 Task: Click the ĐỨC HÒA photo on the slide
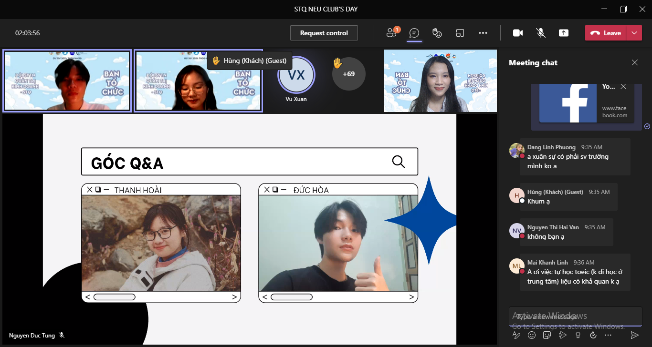pos(338,243)
